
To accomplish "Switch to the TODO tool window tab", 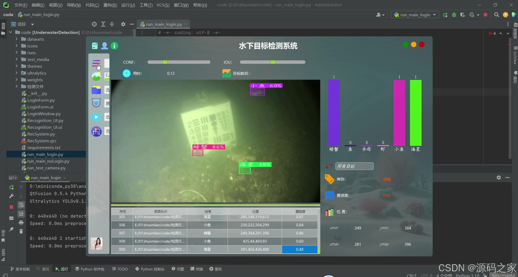I will (x=120, y=269).
